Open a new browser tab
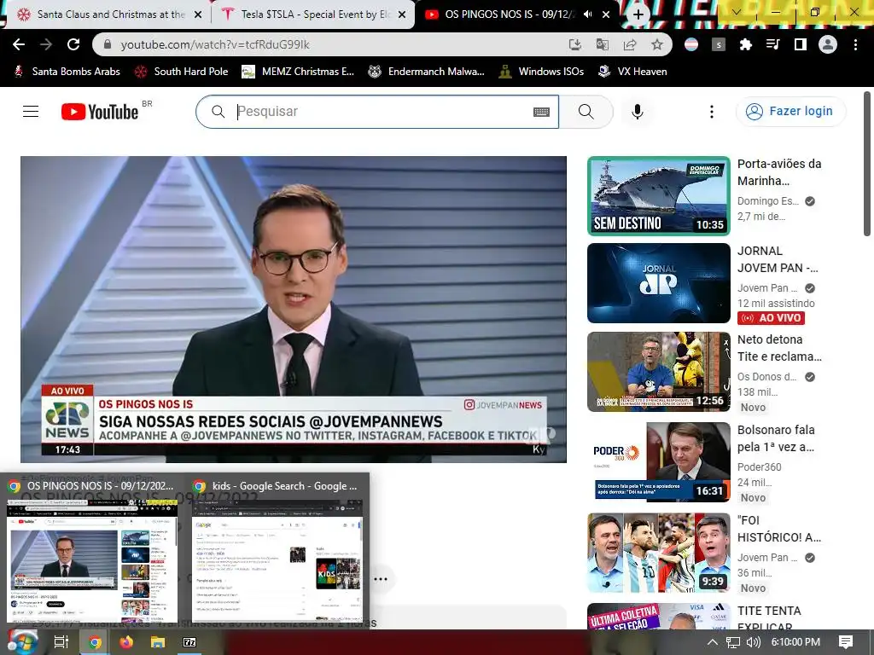The height and width of the screenshot is (655, 874). tap(638, 15)
